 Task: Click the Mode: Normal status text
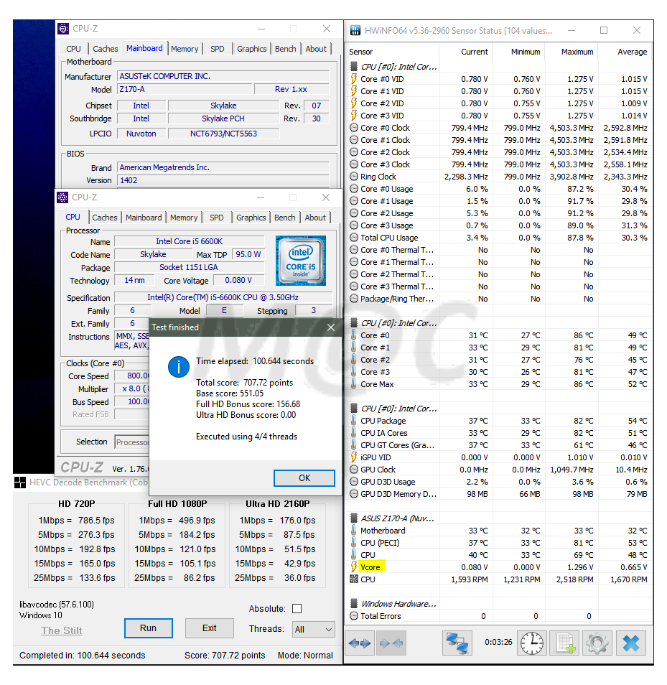point(305,656)
